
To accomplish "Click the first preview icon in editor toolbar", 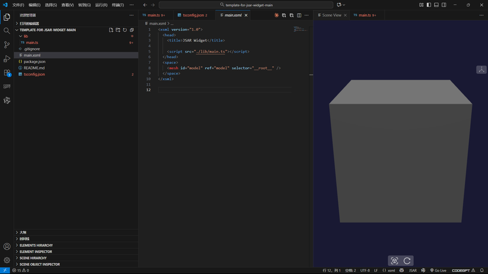I will [284, 15].
